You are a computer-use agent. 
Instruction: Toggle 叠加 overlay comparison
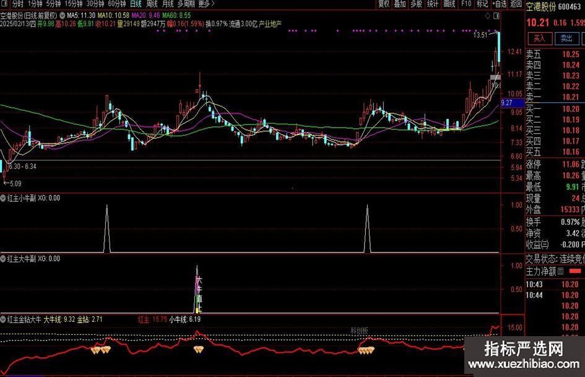click(x=400, y=4)
